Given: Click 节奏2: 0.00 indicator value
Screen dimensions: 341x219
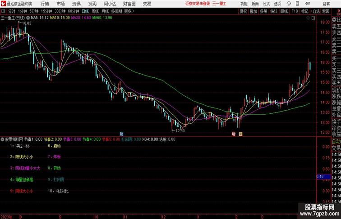Looking at the screenshot, I should (53, 139).
